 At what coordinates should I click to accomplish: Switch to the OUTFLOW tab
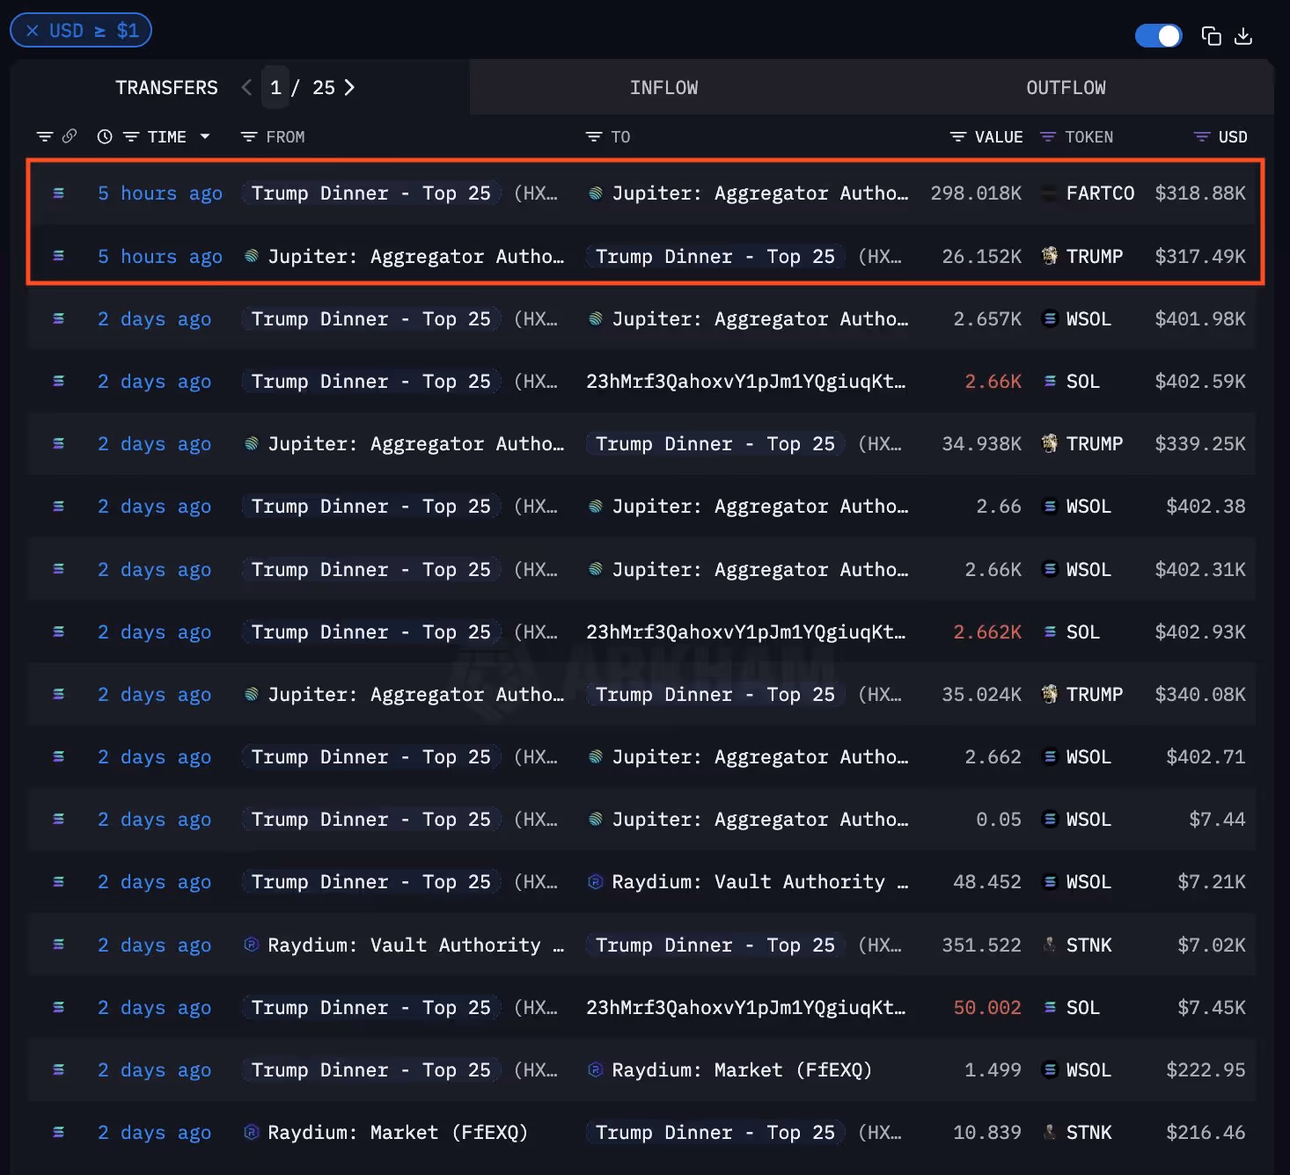click(x=1066, y=87)
